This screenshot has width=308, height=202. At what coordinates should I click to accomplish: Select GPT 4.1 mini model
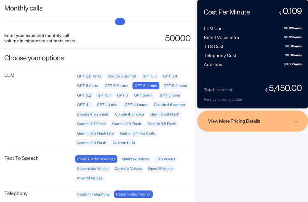(107, 105)
